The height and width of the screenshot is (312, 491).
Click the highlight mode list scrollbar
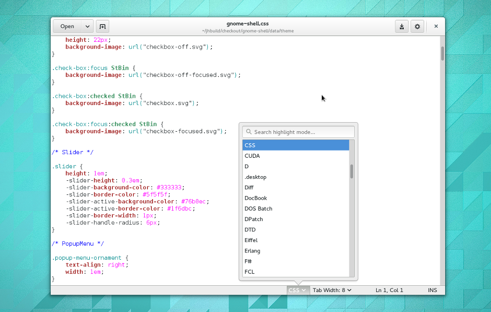tap(352, 171)
